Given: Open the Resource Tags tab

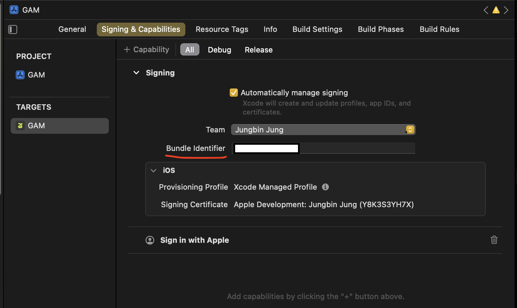Looking at the screenshot, I should coord(222,29).
